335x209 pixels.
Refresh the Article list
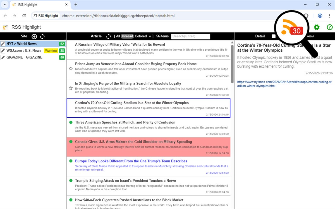click(x=109, y=37)
